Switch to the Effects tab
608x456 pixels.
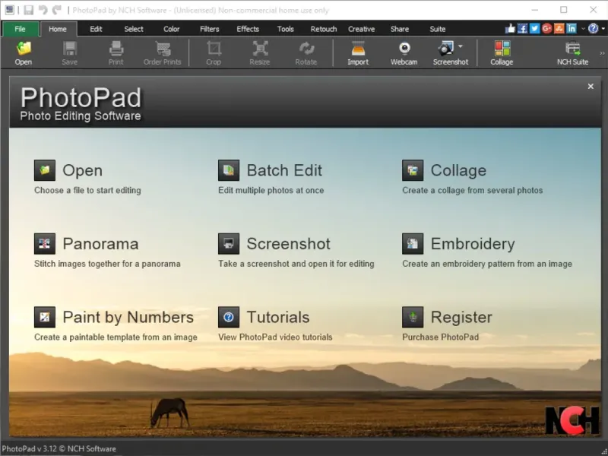[x=248, y=29]
